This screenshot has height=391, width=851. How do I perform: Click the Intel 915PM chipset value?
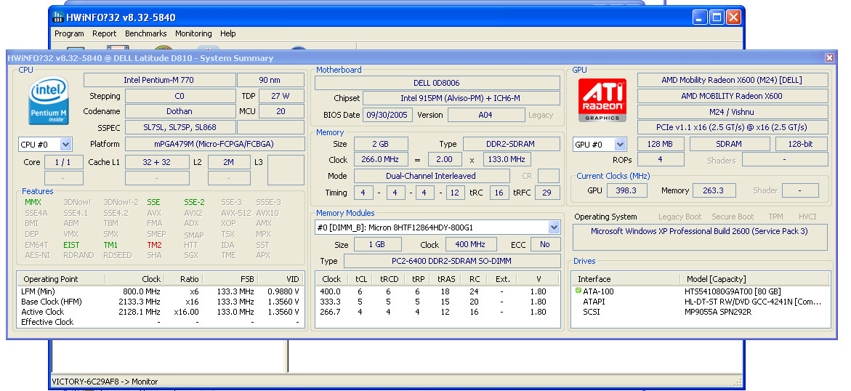click(x=461, y=98)
